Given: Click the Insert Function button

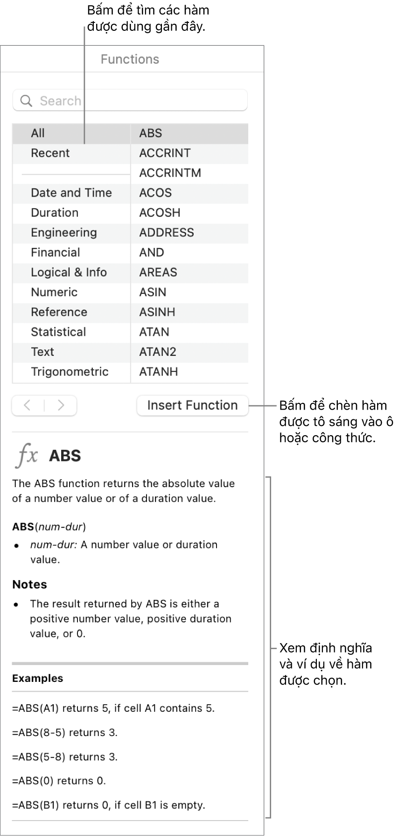Looking at the screenshot, I should click(192, 405).
